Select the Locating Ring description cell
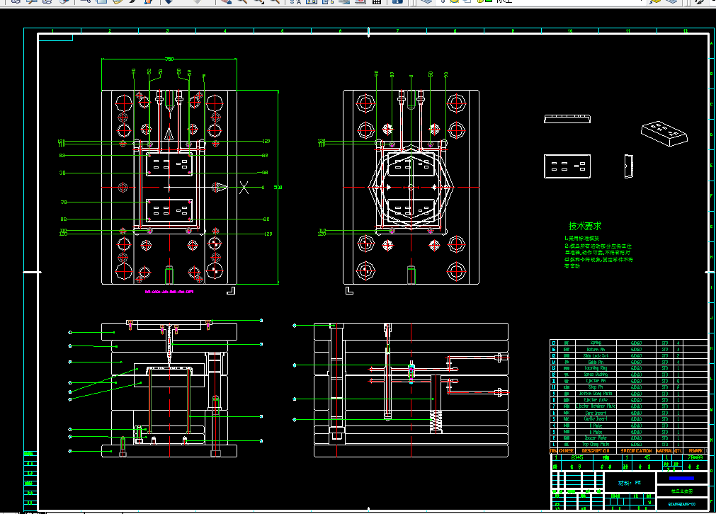This screenshot has height=514, width=716. tap(596, 368)
